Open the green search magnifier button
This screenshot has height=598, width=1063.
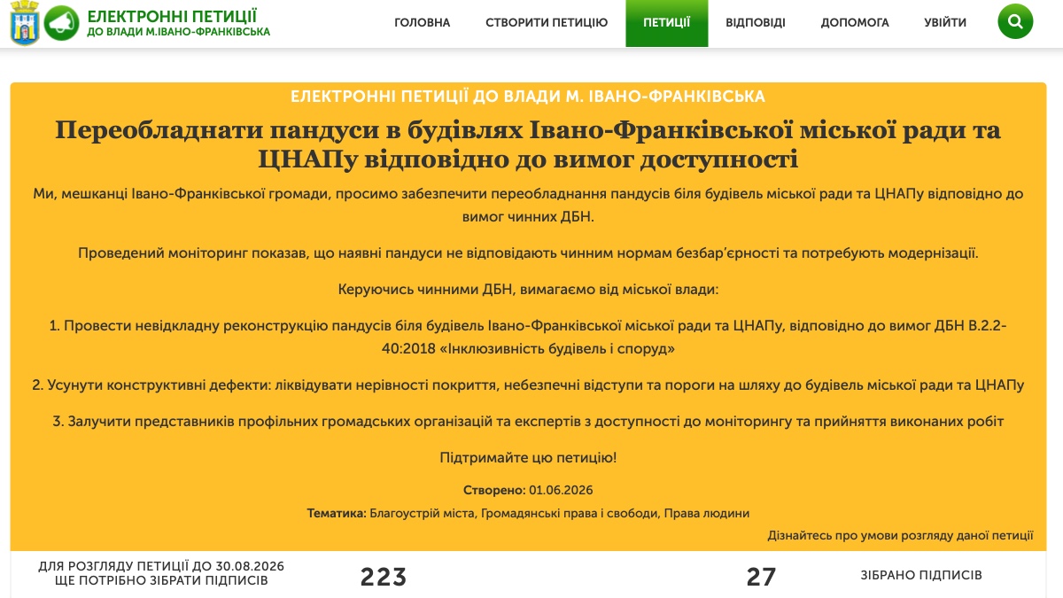(1015, 21)
